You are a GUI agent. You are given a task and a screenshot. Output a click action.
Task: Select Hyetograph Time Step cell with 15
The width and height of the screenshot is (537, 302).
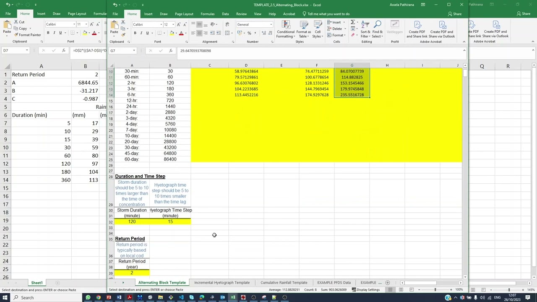click(x=170, y=221)
